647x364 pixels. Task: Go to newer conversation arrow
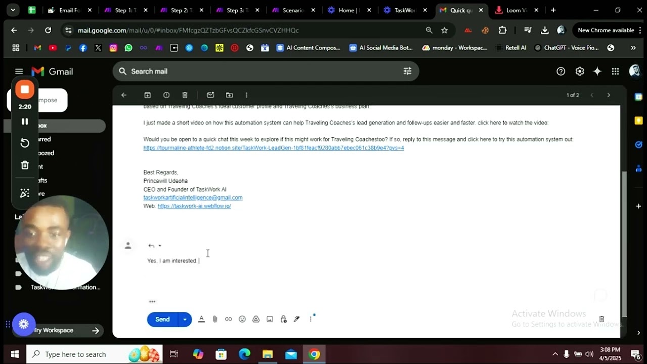point(592,95)
